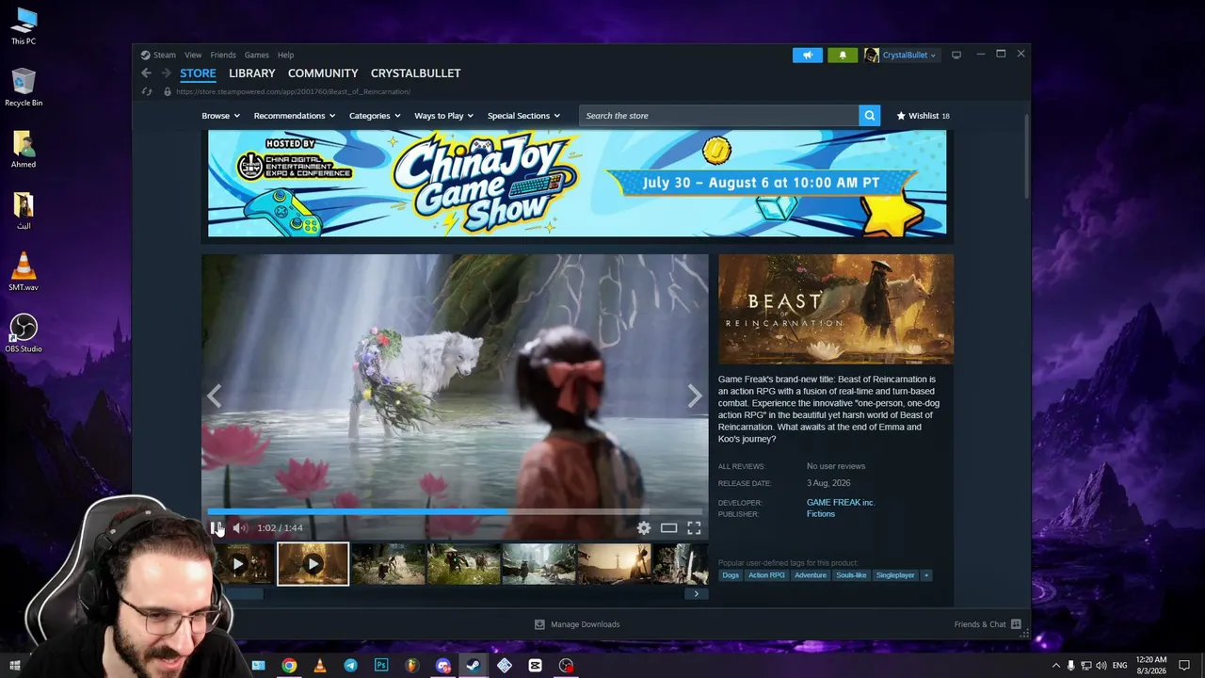The height and width of the screenshot is (678, 1205).
Task: Go back using the Steam back arrow
Action: (146, 73)
